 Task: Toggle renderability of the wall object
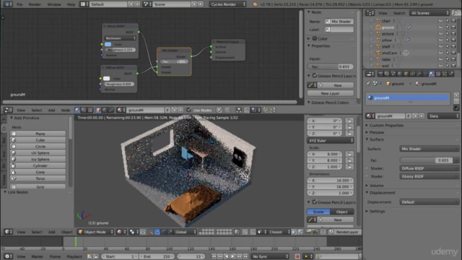click(x=453, y=66)
